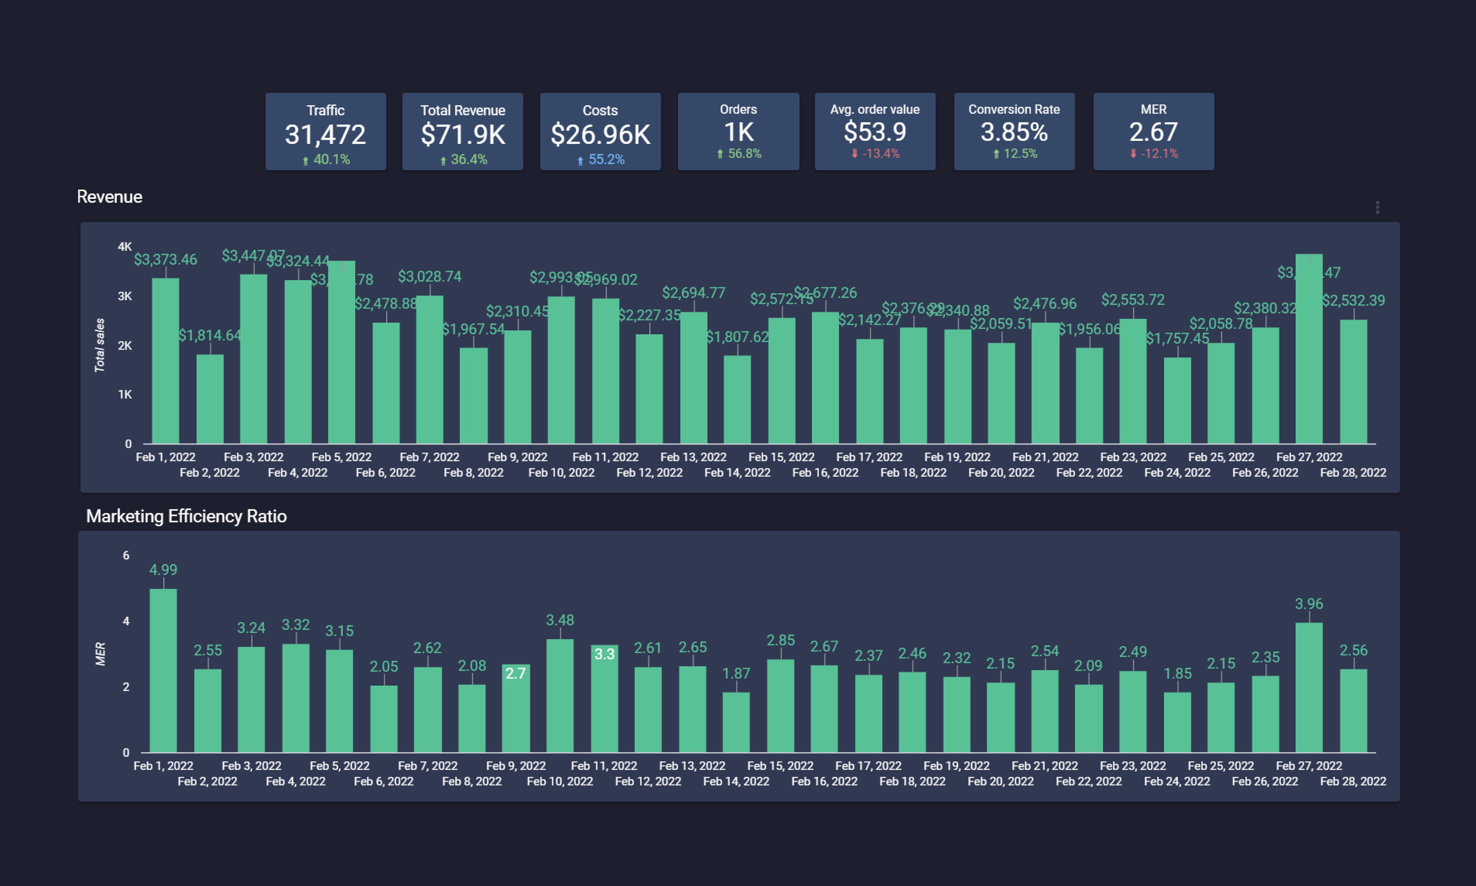Click the Feb 24 revenue bar $1,757.45
This screenshot has width=1476, height=886.
click(x=1178, y=400)
